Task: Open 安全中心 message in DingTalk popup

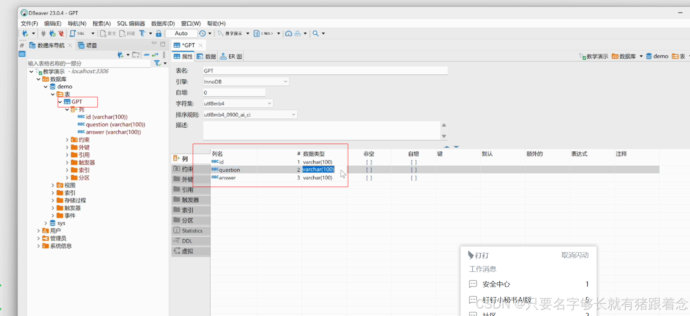Action: click(528, 284)
